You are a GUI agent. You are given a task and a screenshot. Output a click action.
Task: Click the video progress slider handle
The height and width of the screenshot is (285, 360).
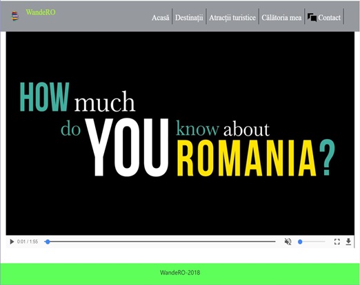coord(48,242)
